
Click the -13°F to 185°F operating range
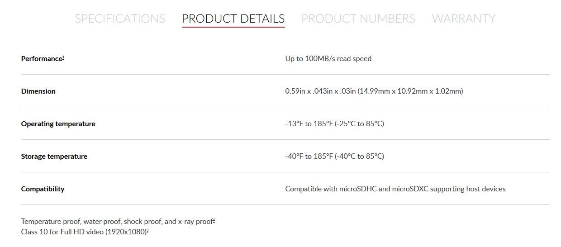pyautogui.click(x=334, y=124)
